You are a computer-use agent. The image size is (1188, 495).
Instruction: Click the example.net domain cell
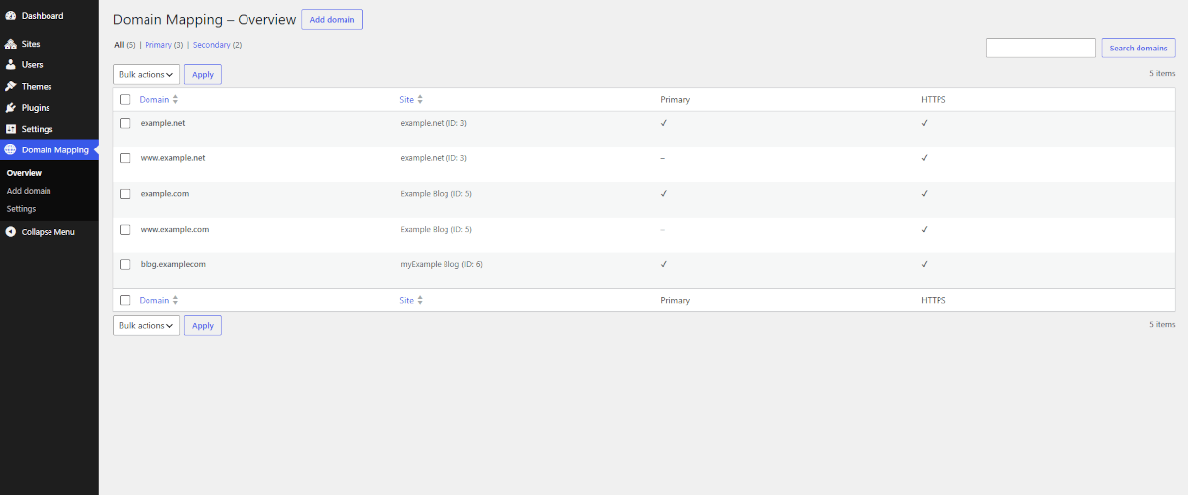point(163,123)
